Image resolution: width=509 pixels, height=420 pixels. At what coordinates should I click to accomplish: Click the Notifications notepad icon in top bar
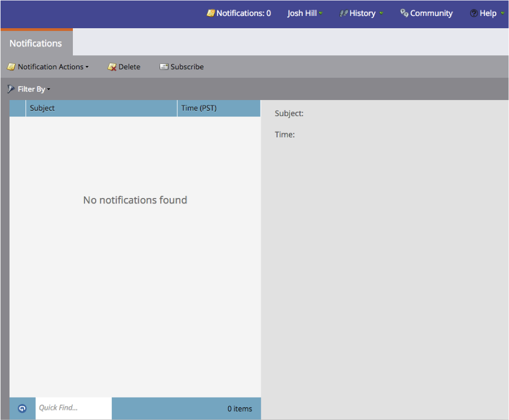(x=211, y=13)
